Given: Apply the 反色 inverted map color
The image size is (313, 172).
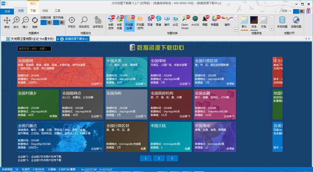Looking at the screenshot, I should [x=254, y=22].
